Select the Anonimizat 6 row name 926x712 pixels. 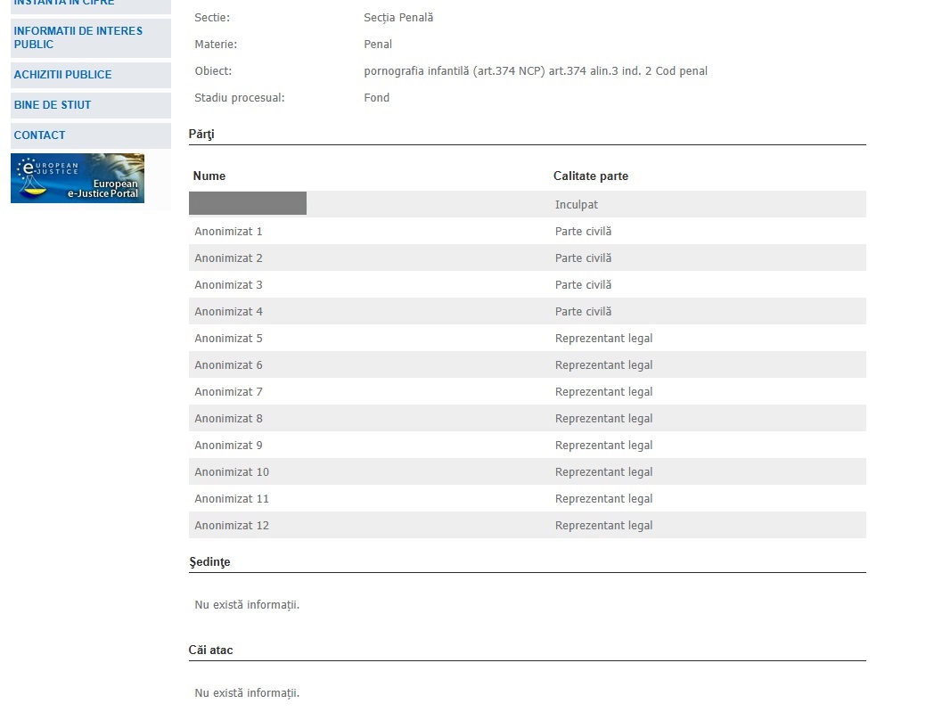[228, 364]
